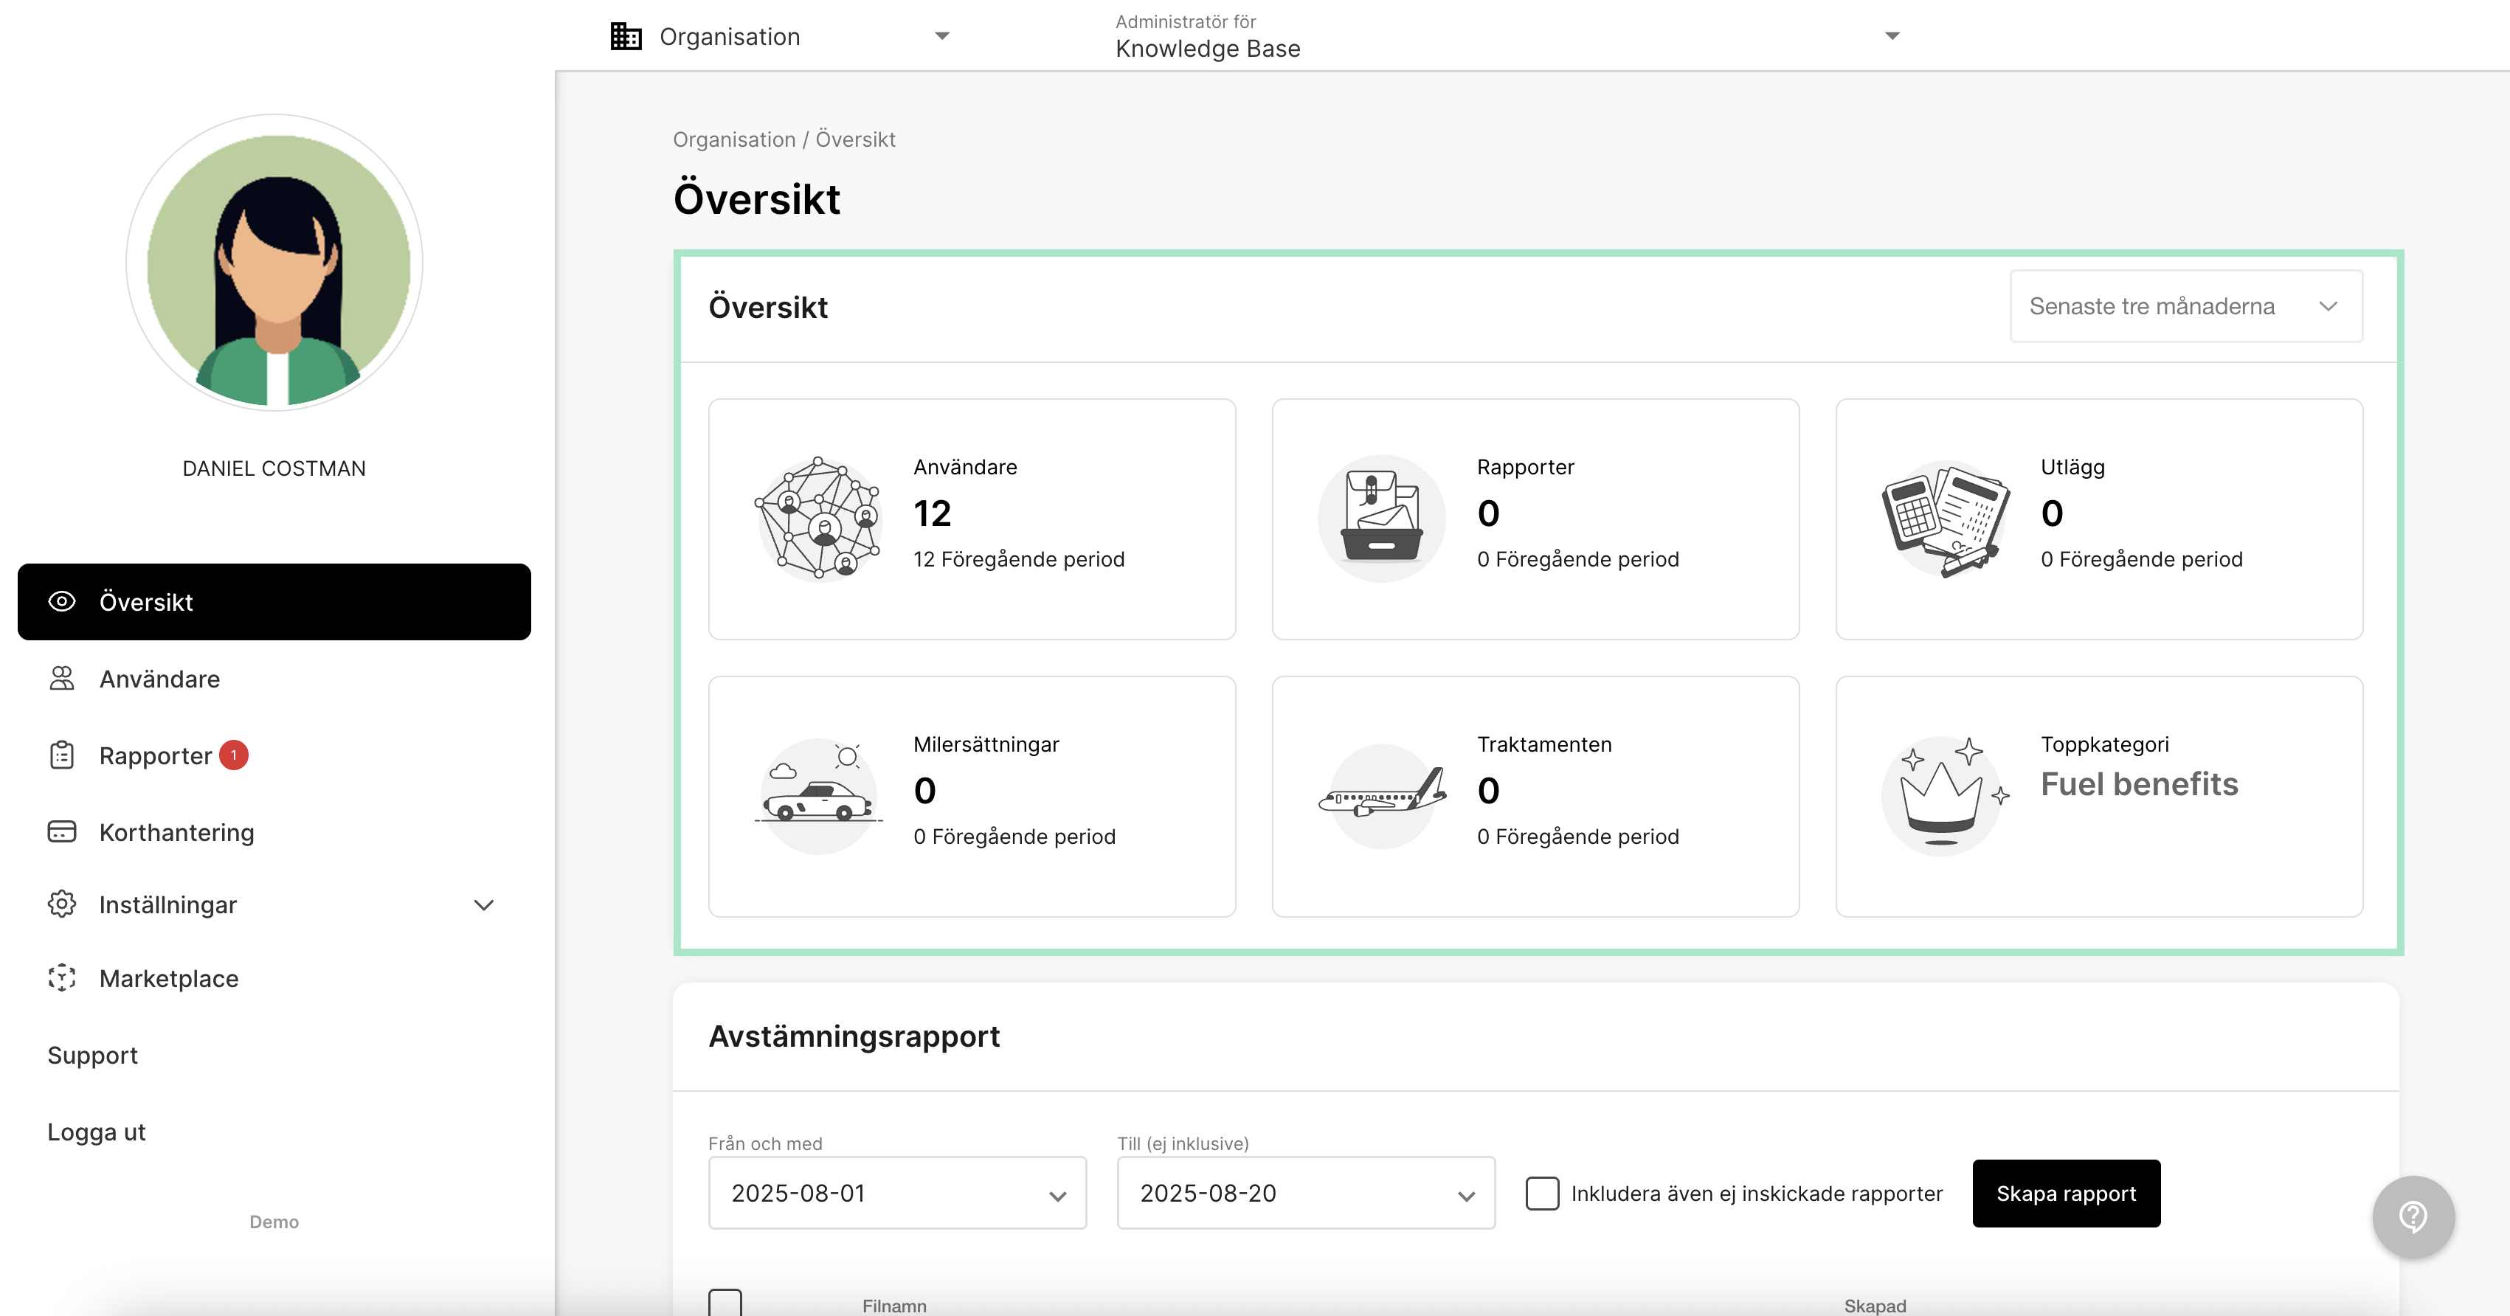
Task: Click the calculator illustration on Utlägg card
Action: coord(1946,519)
